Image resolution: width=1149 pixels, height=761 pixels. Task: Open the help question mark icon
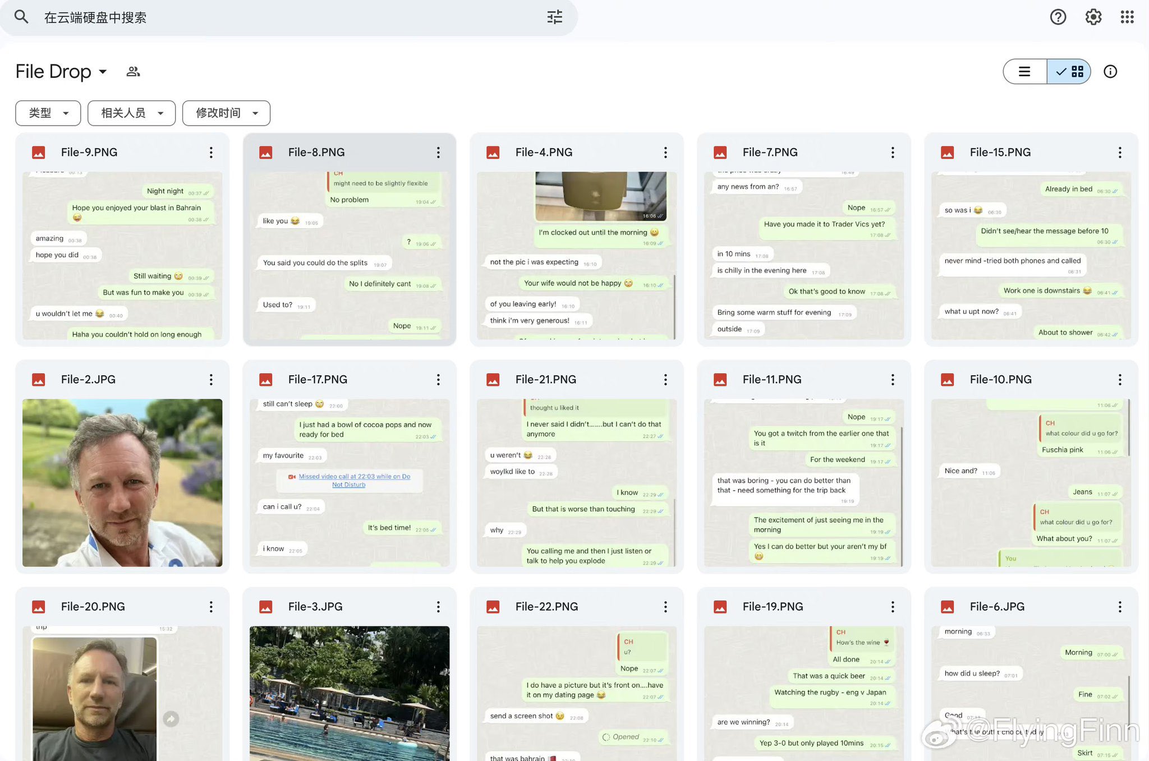pos(1058,17)
